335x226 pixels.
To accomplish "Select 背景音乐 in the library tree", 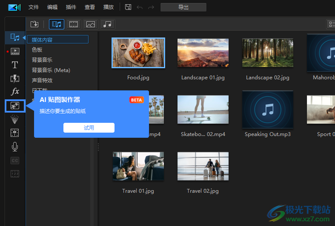I will click(42, 60).
